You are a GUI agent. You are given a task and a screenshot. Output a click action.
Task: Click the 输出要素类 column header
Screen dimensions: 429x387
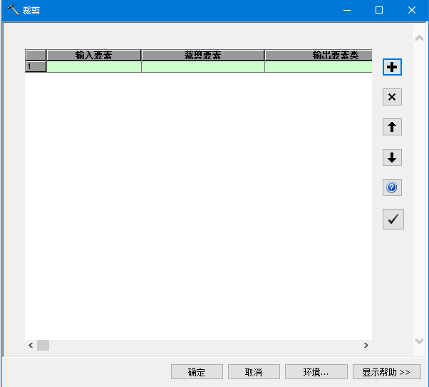pos(319,55)
